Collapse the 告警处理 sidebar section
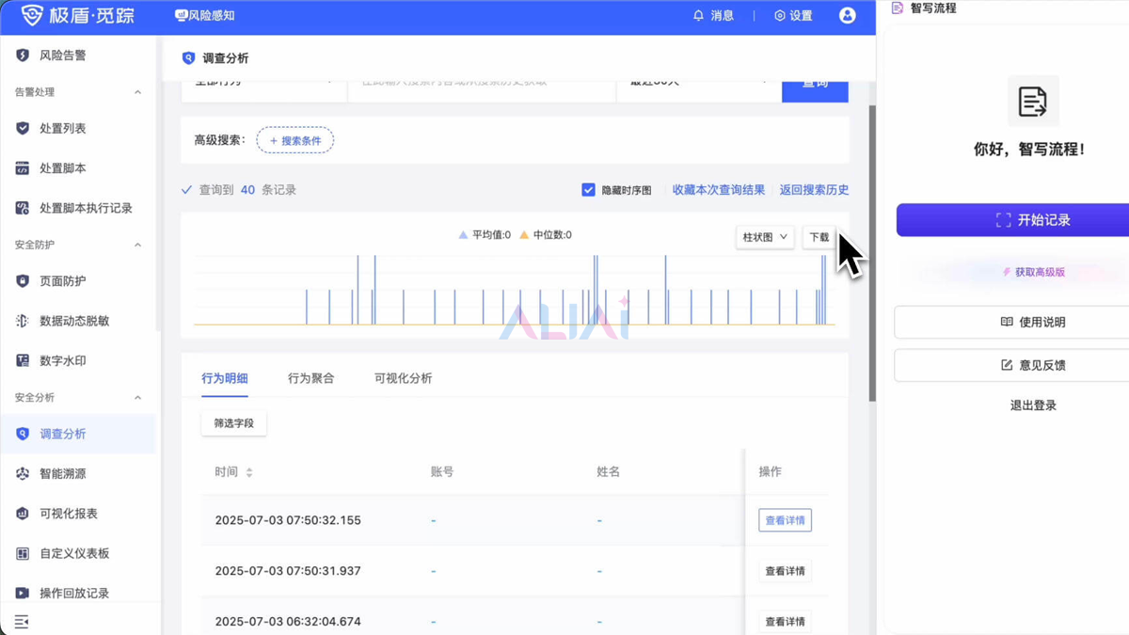 tap(137, 92)
